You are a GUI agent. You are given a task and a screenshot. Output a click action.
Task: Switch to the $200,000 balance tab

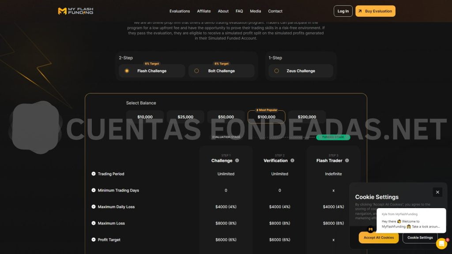click(306, 116)
